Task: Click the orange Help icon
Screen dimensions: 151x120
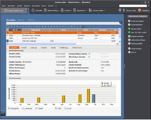Action: [x=140, y=10]
